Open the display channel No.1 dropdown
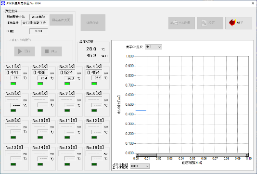The width and height of the screenshot is (257, 174). pyautogui.click(x=153, y=47)
